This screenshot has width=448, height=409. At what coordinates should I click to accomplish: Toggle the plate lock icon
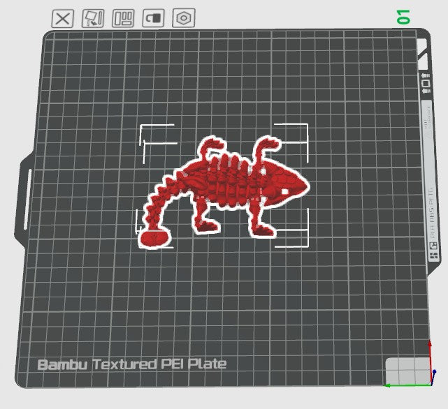[x=153, y=18]
